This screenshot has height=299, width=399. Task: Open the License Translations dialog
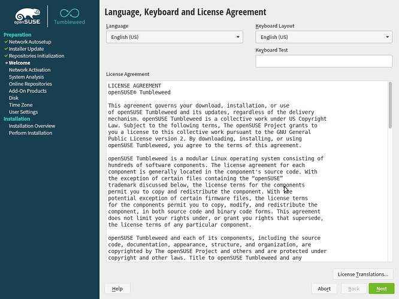(362, 274)
